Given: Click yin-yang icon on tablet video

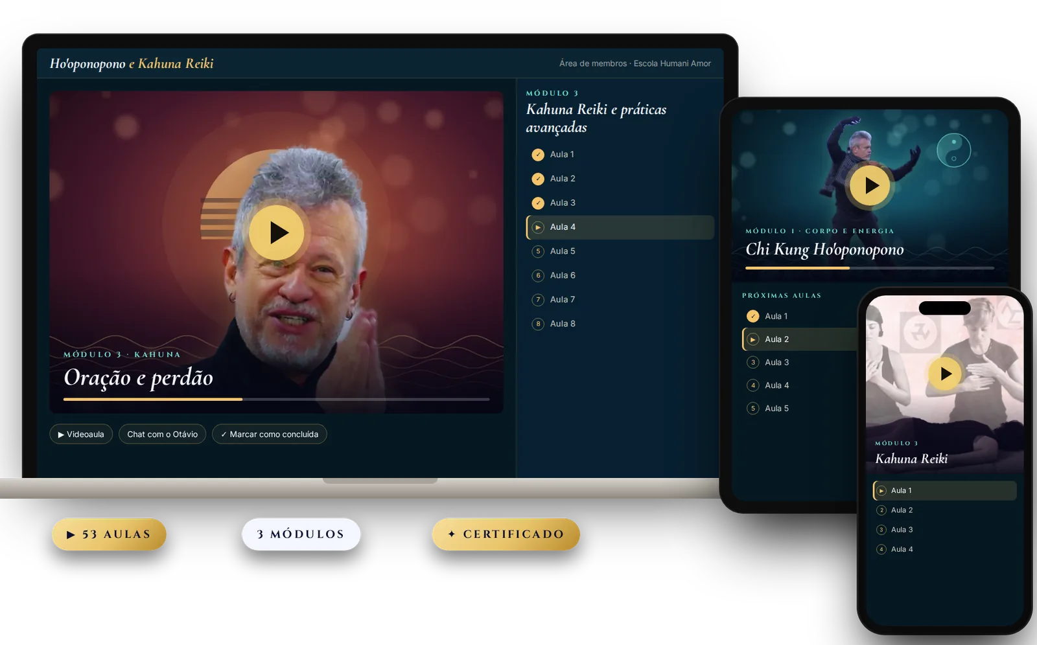Looking at the screenshot, I should 954,150.
